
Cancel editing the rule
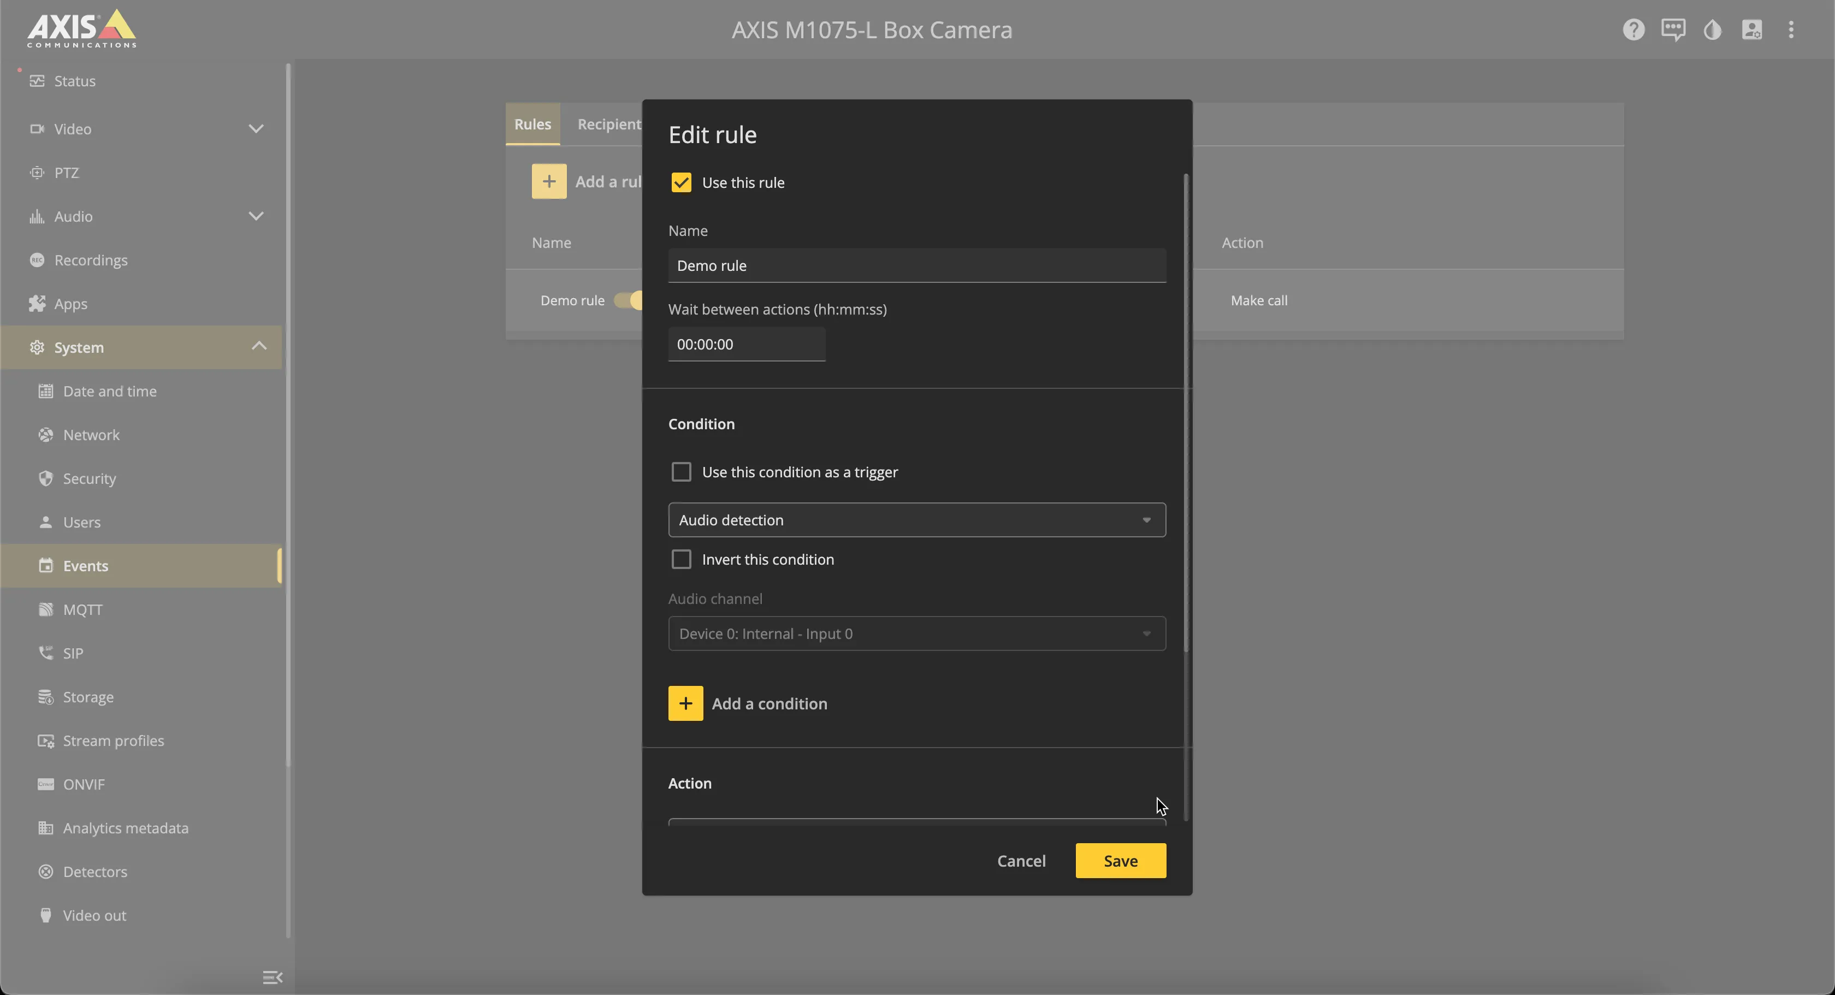1021,861
